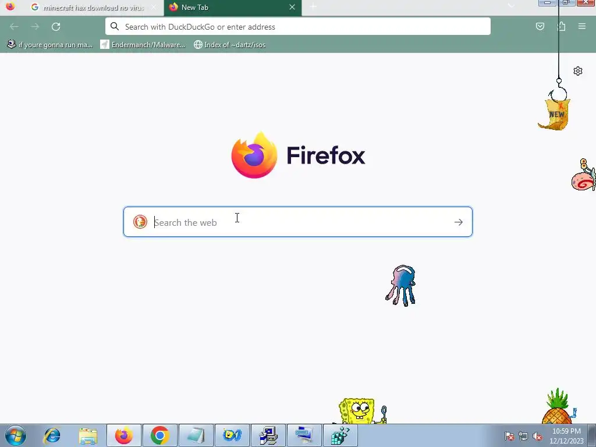Click Gary the snail at right edge
The width and height of the screenshot is (596, 447).
(x=584, y=175)
